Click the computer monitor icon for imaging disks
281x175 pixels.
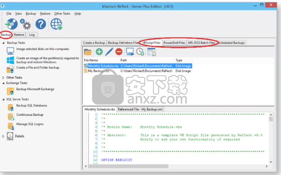click(10, 51)
